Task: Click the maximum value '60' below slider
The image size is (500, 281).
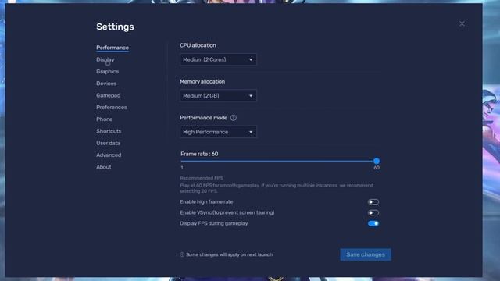Action: click(377, 168)
